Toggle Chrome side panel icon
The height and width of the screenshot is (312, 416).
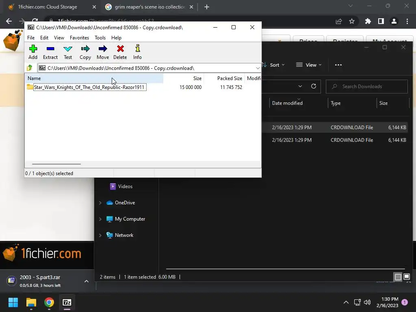click(x=381, y=21)
